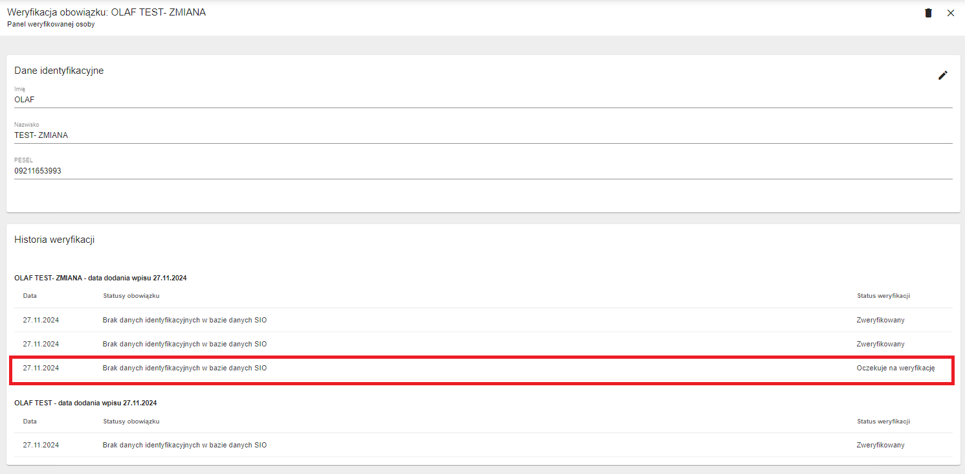
Task: Click the trash icon to delete this person
Action: pyautogui.click(x=928, y=13)
